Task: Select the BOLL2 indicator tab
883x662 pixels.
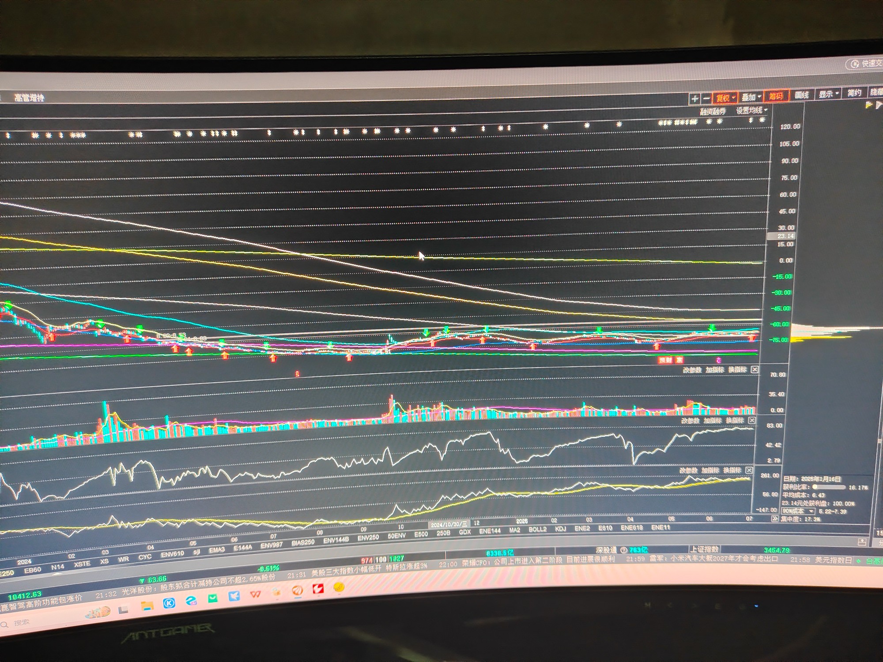Action: (x=537, y=529)
